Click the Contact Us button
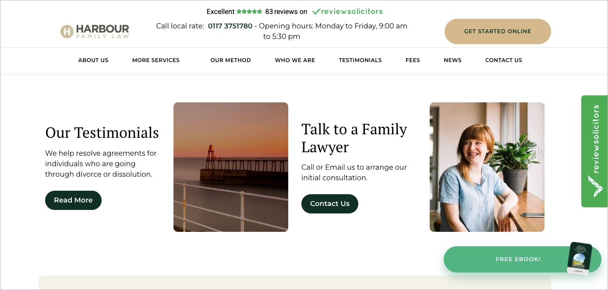 point(329,203)
